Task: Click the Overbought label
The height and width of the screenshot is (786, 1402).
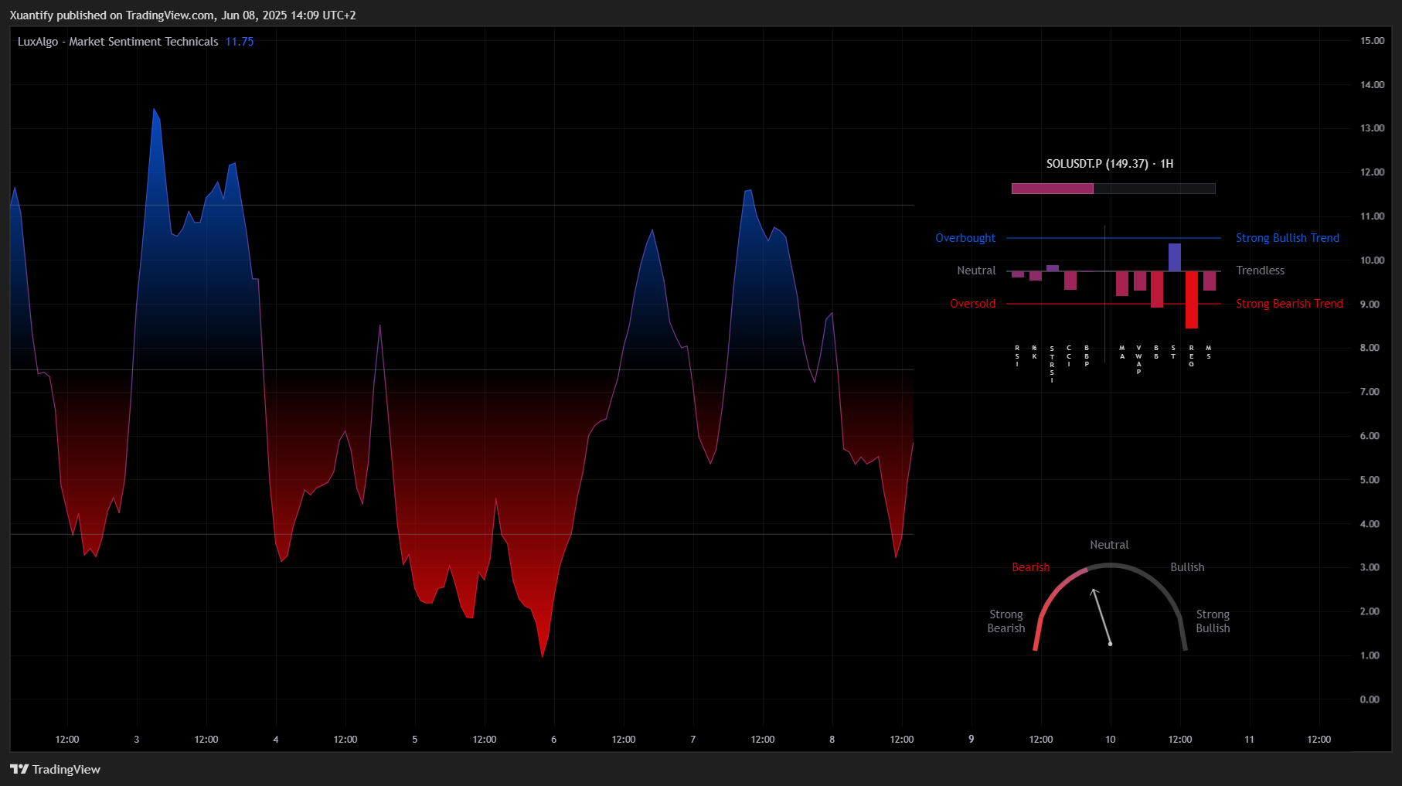Action: pos(965,238)
